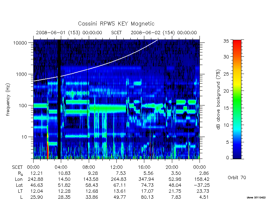
Task: Click the Rs value "3.50"
Action: [176, 173]
